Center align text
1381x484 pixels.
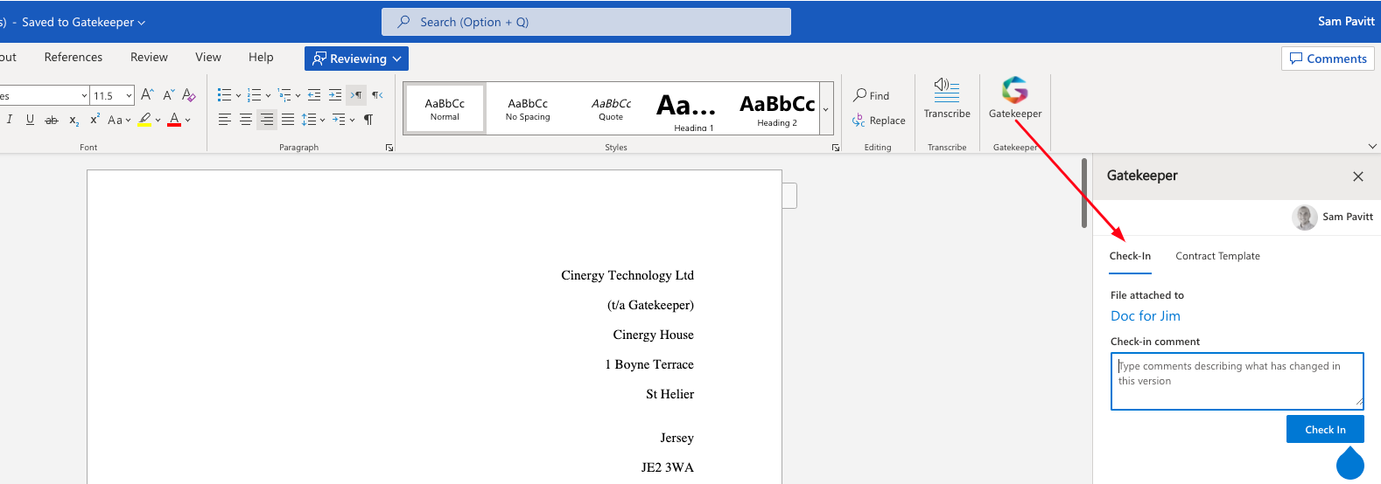coord(246,120)
